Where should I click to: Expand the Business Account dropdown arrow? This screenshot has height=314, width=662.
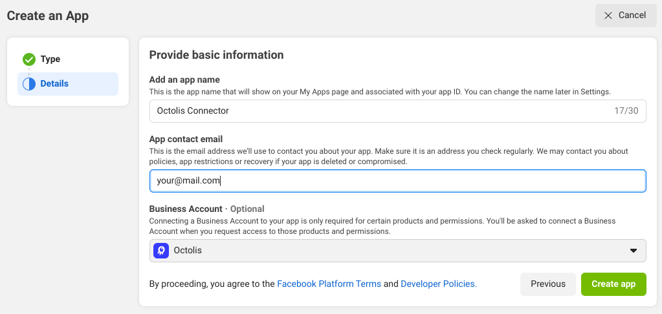634,250
